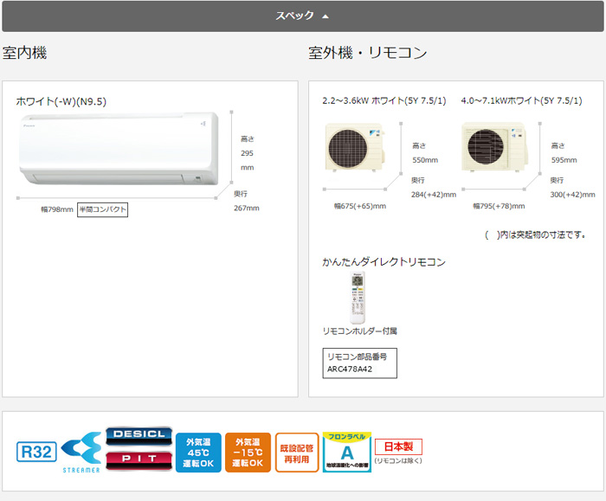Click the 4.0~7.1kW outdoor unit image
The width and height of the screenshot is (606, 501).
(494, 147)
